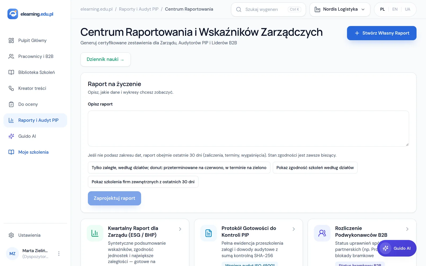
Task: Click the Ustawienia gear icon
Action: [11, 235]
